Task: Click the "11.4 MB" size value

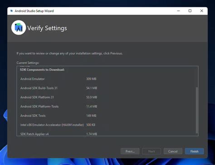Action: tap(92, 106)
